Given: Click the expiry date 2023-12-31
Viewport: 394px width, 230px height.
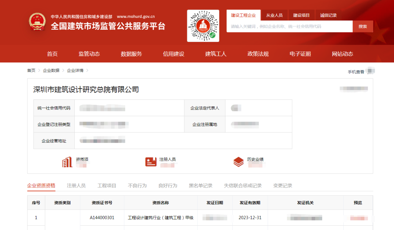Looking at the screenshot, I should point(250,218).
